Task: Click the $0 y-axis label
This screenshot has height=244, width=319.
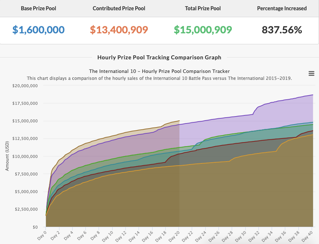Action: tap(35, 227)
